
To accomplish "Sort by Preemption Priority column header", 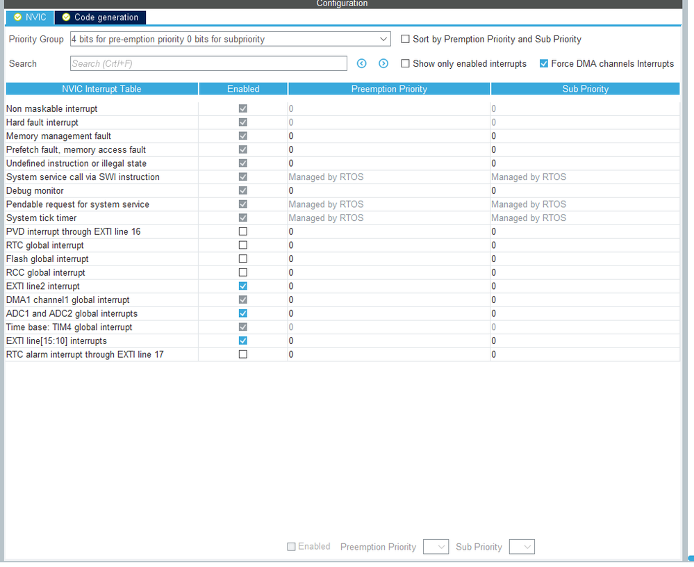I will pos(389,88).
